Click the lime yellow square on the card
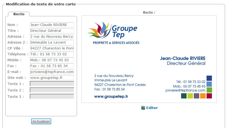Viewport: 228px width, 128px height. [x=190, y=96]
